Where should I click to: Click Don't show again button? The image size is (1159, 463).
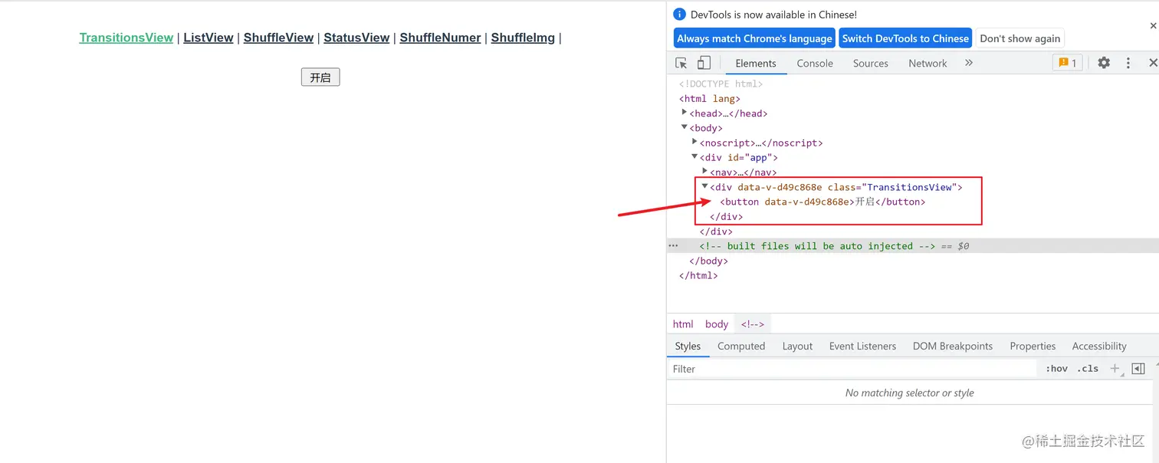(1020, 38)
